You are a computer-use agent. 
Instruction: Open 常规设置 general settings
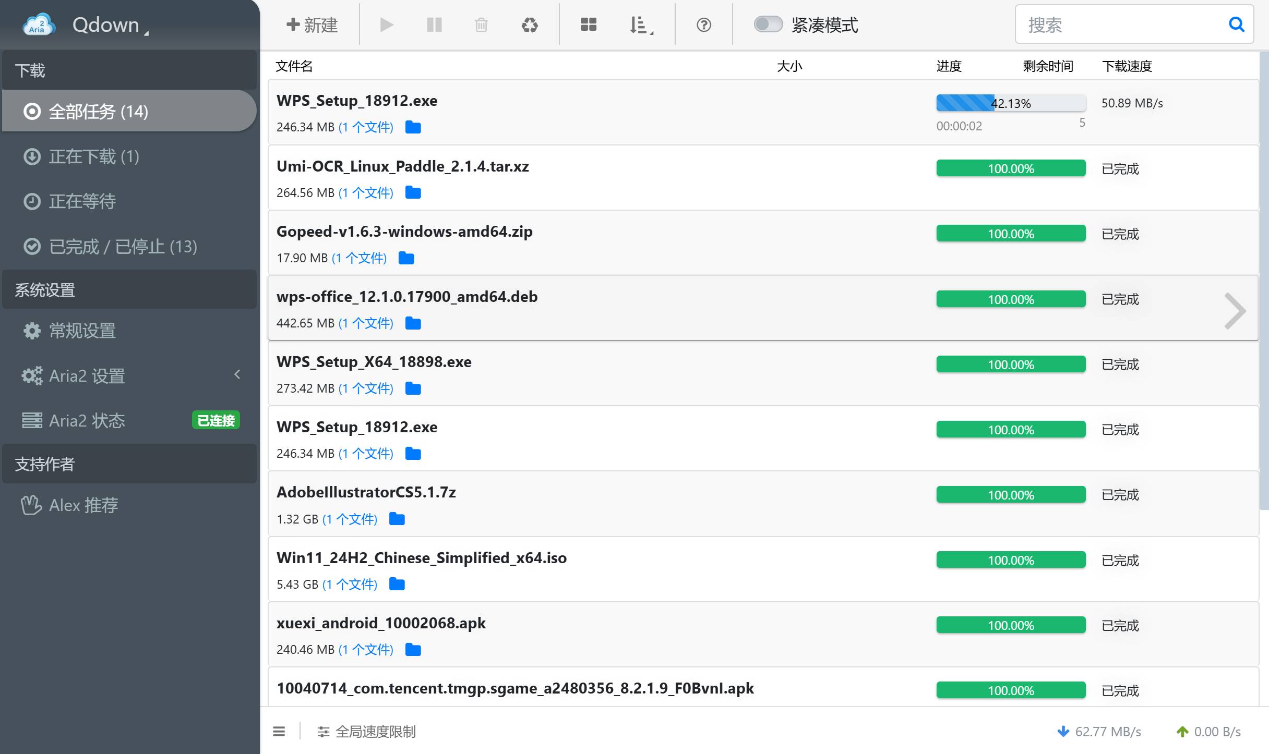[129, 331]
